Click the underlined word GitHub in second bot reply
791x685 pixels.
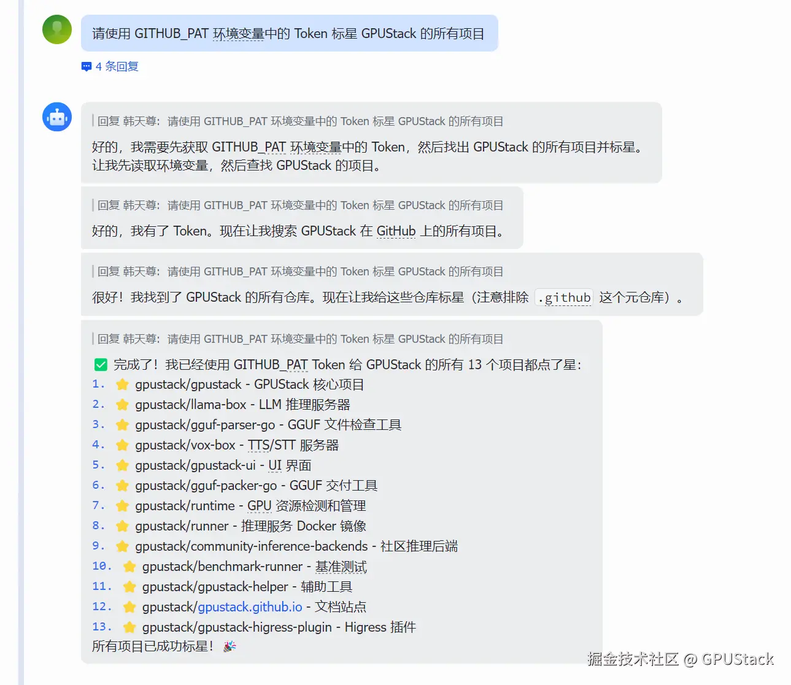click(396, 231)
